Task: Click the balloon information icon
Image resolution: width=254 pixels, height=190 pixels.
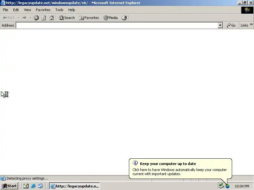Action: coord(135,163)
